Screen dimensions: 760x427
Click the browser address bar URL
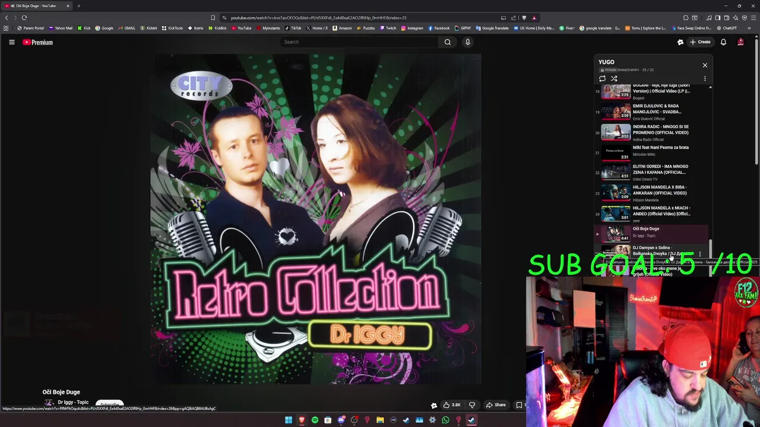(x=318, y=18)
